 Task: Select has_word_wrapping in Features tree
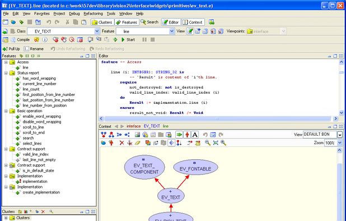39,79
